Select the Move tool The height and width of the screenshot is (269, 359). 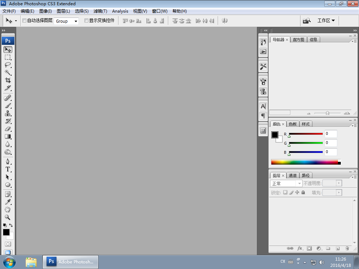click(x=8, y=50)
